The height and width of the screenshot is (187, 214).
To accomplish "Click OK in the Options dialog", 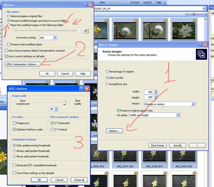I will pyautogui.click(x=47, y=74).
